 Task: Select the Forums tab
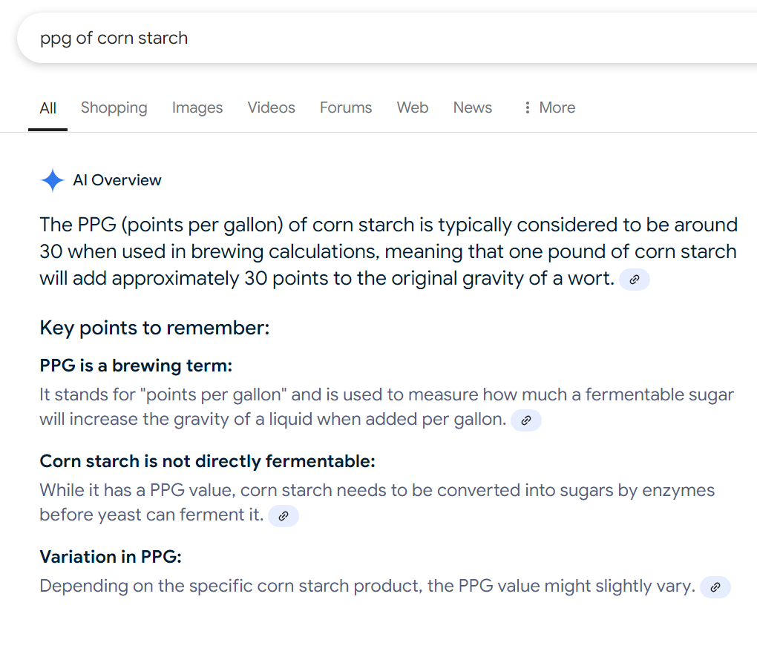click(x=346, y=108)
